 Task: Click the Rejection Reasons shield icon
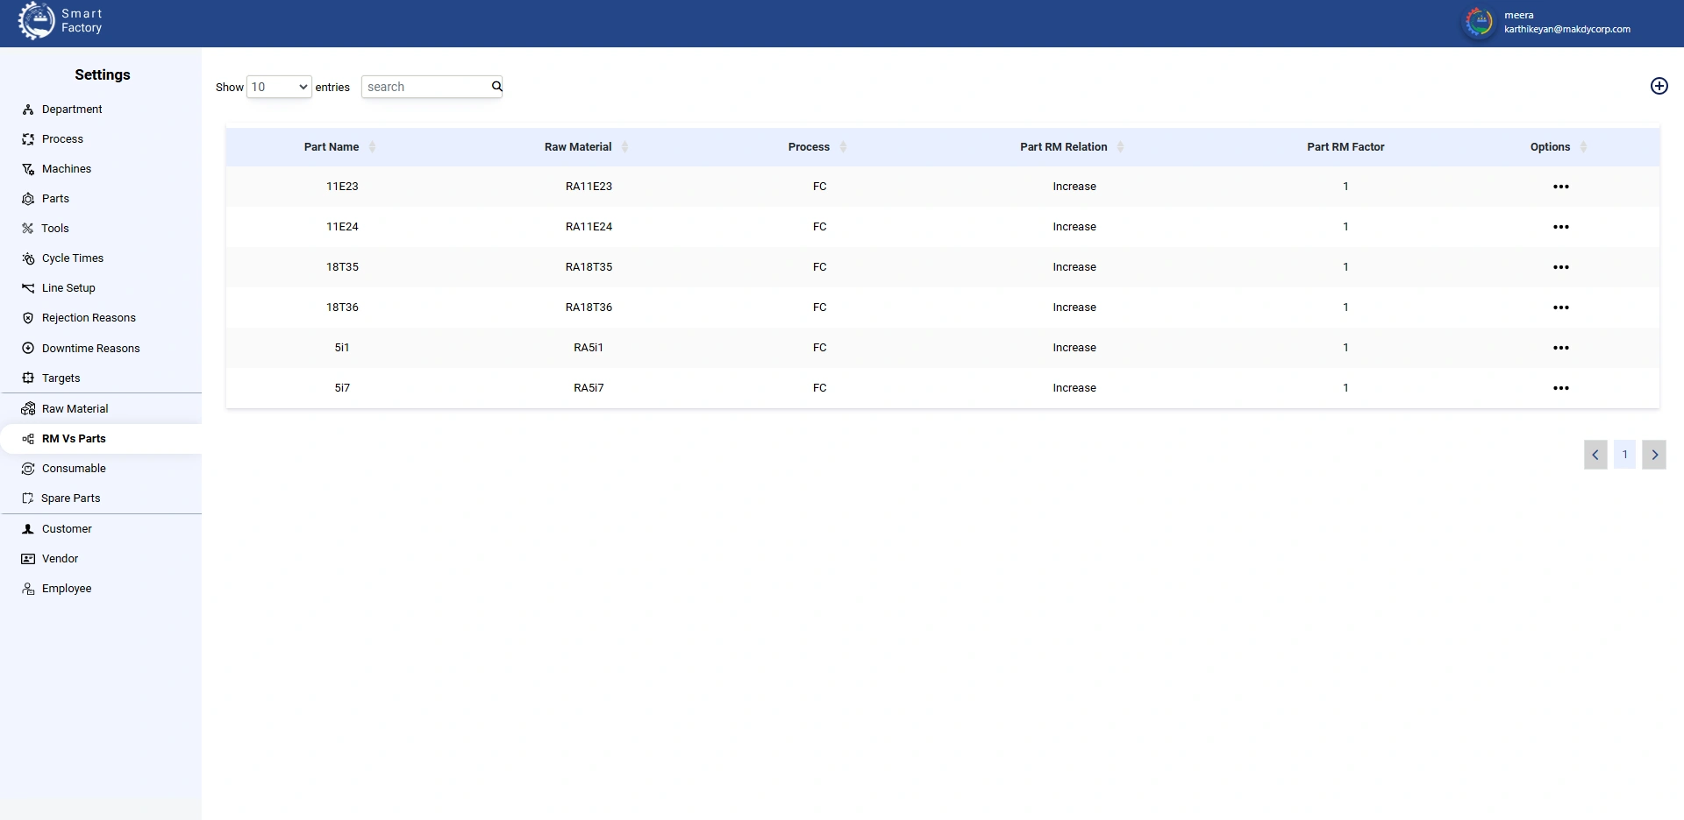(28, 318)
